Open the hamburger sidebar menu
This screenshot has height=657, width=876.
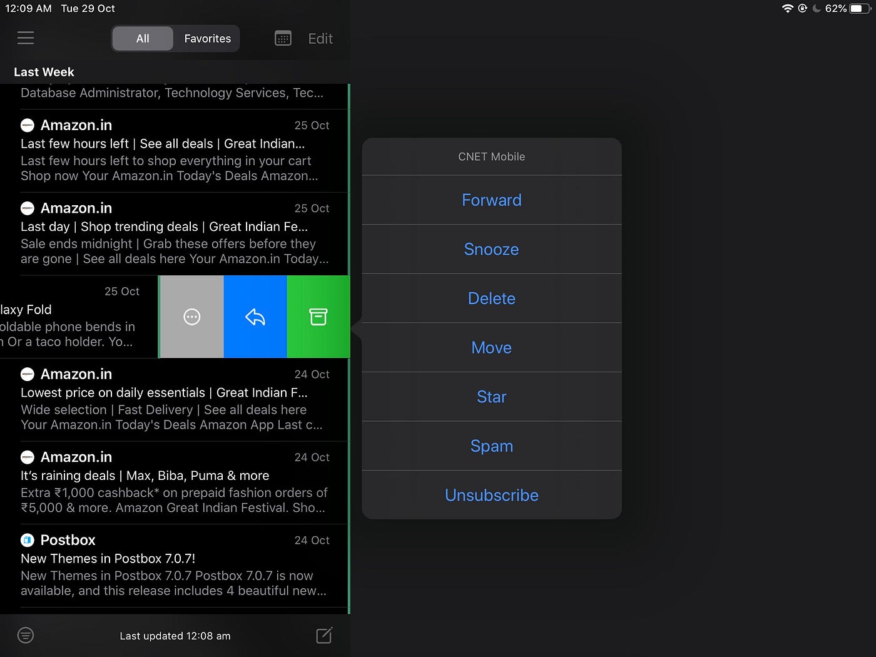pyautogui.click(x=26, y=38)
